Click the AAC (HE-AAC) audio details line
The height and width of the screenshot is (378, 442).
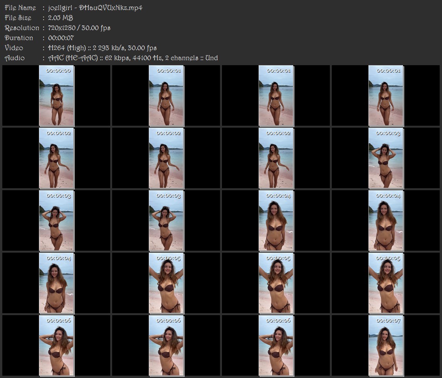133,58
